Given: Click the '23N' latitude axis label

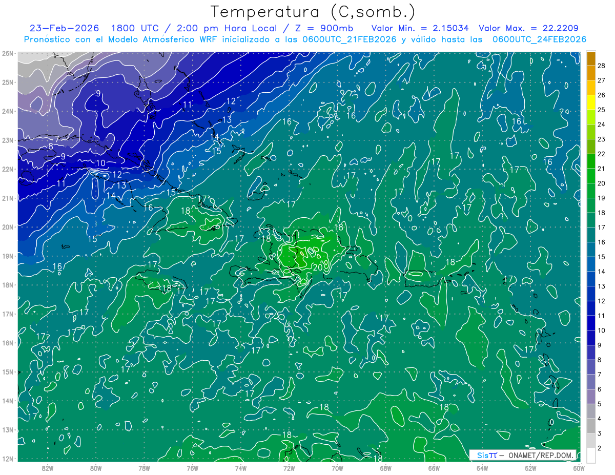Looking at the screenshot, I should tap(7, 140).
